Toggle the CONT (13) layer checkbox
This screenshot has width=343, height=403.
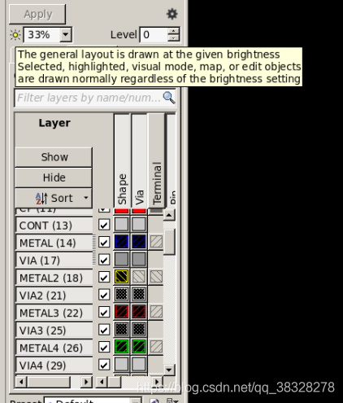click(x=104, y=225)
